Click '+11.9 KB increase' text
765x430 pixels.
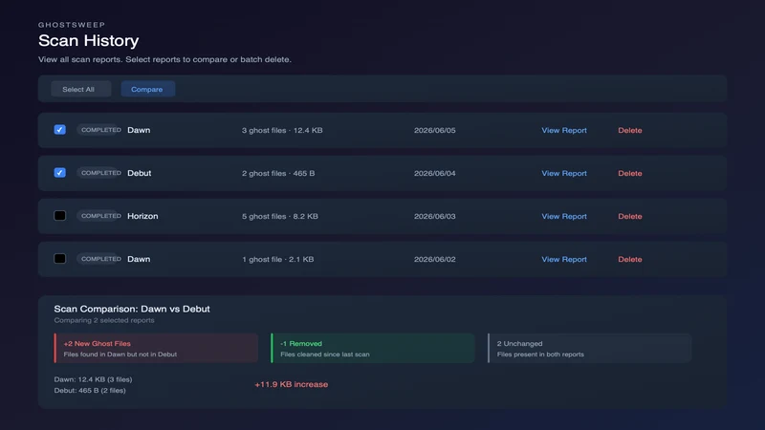click(292, 384)
